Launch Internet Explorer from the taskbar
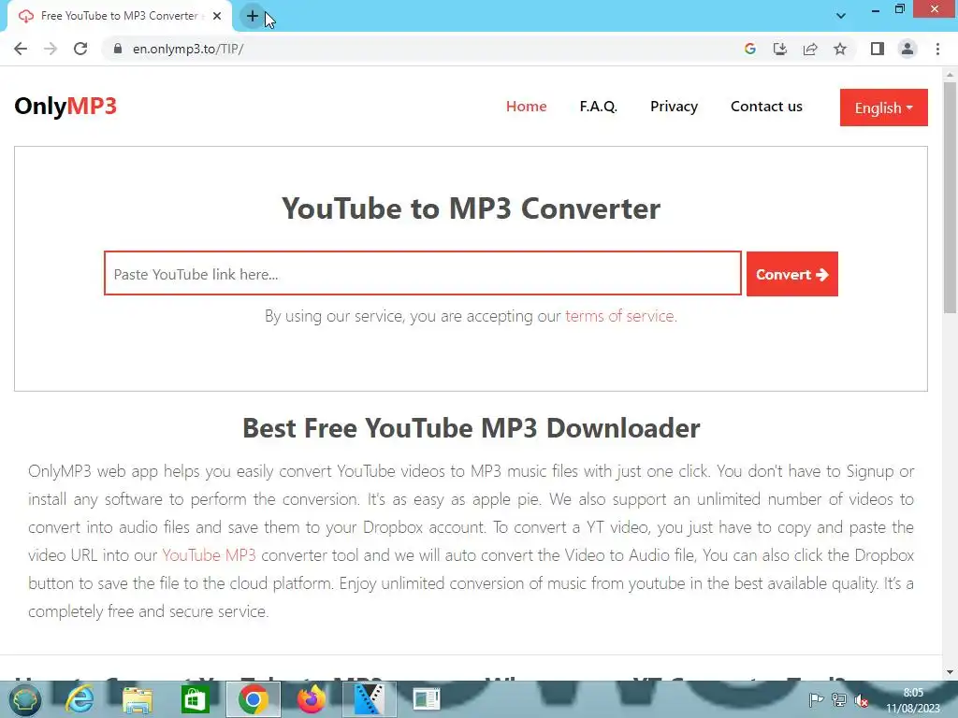 80,699
